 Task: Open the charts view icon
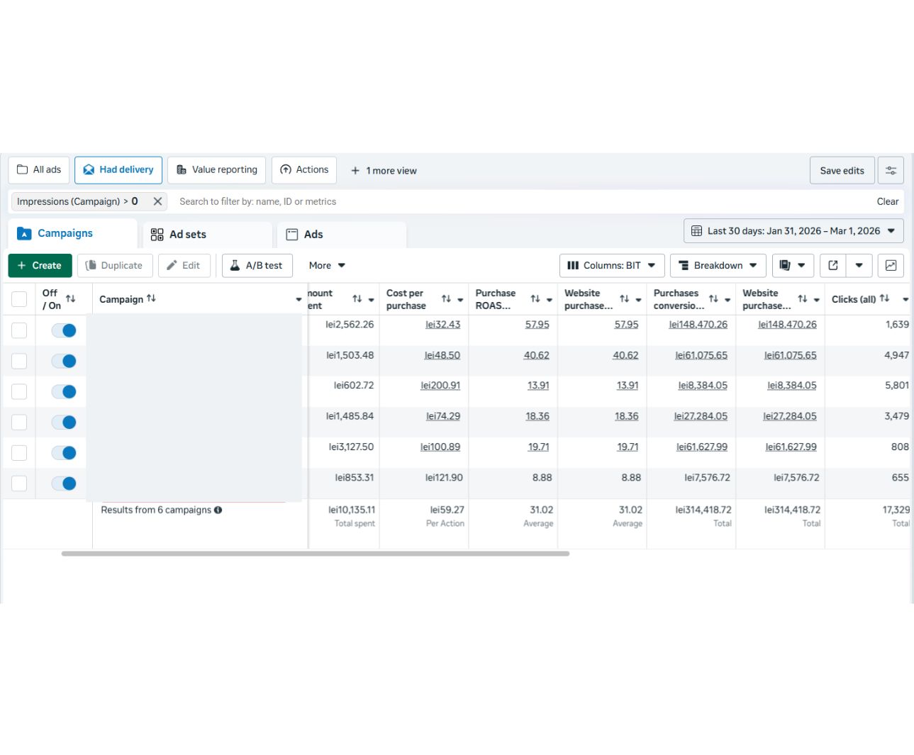891,265
